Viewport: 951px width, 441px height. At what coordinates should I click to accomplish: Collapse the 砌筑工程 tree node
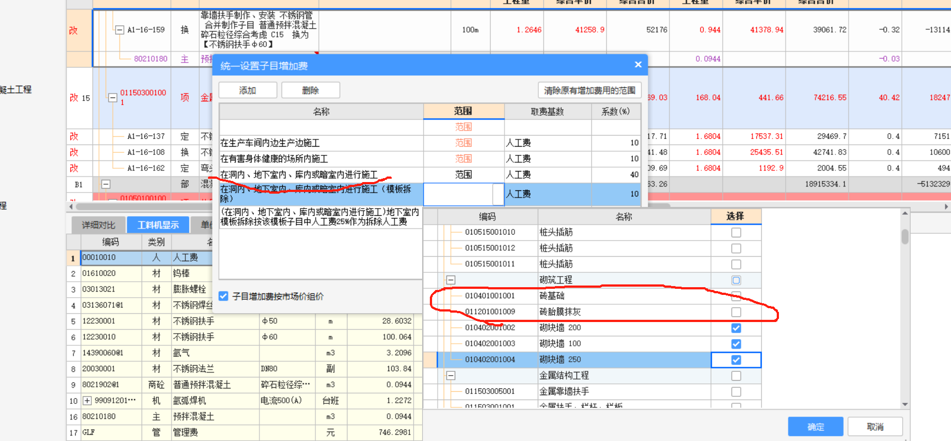(451, 280)
